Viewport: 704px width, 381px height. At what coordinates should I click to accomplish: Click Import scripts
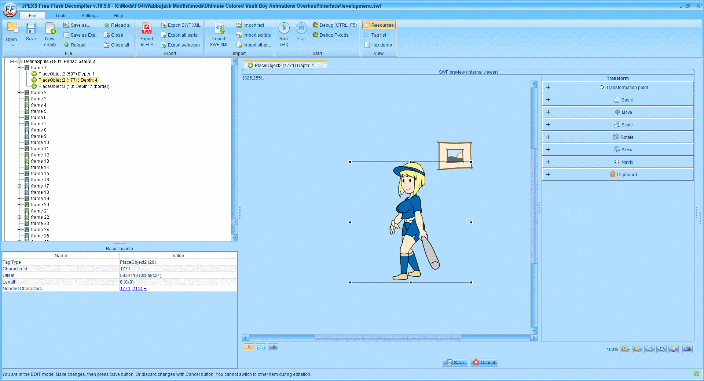pyautogui.click(x=253, y=35)
